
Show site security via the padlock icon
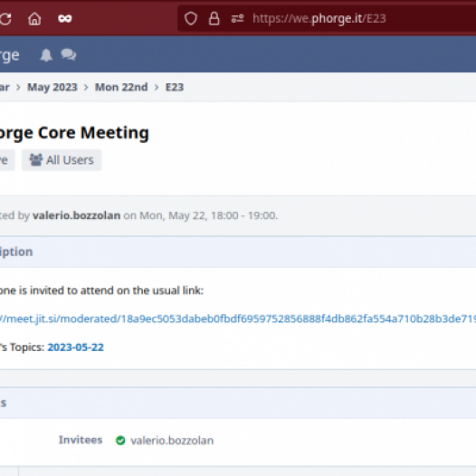click(214, 18)
